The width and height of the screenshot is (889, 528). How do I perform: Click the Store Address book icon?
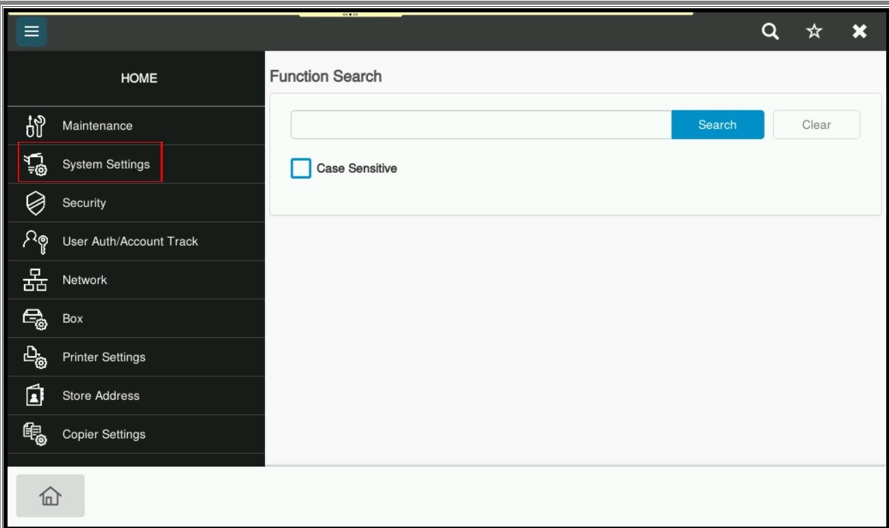pos(34,396)
